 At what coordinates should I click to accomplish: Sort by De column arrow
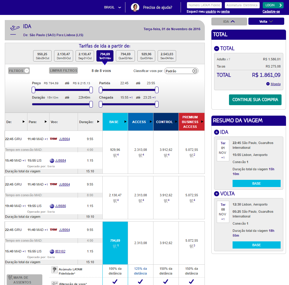[23, 122]
